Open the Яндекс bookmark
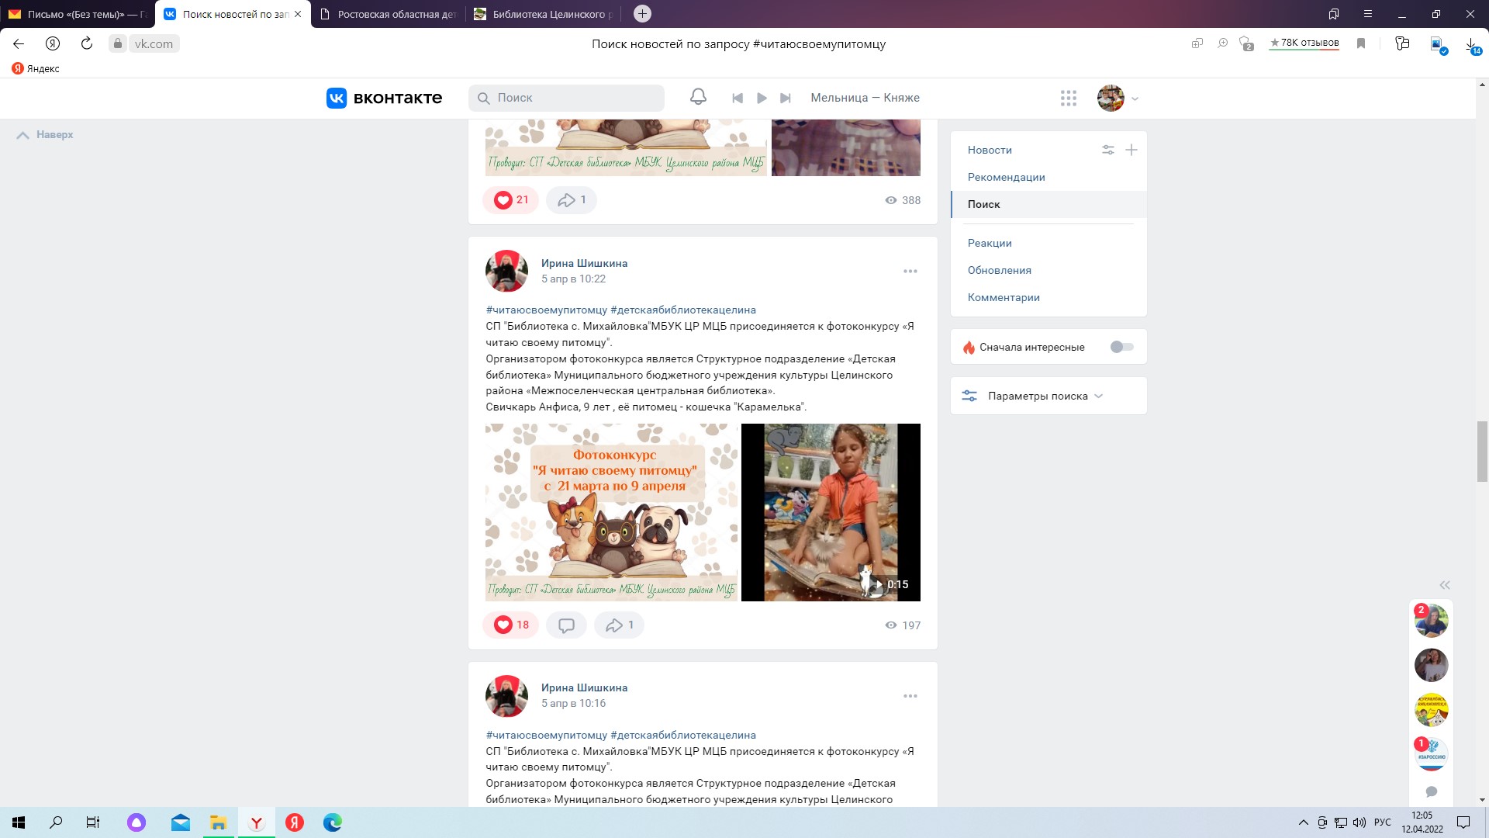The height and width of the screenshot is (838, 1489). 36,68
